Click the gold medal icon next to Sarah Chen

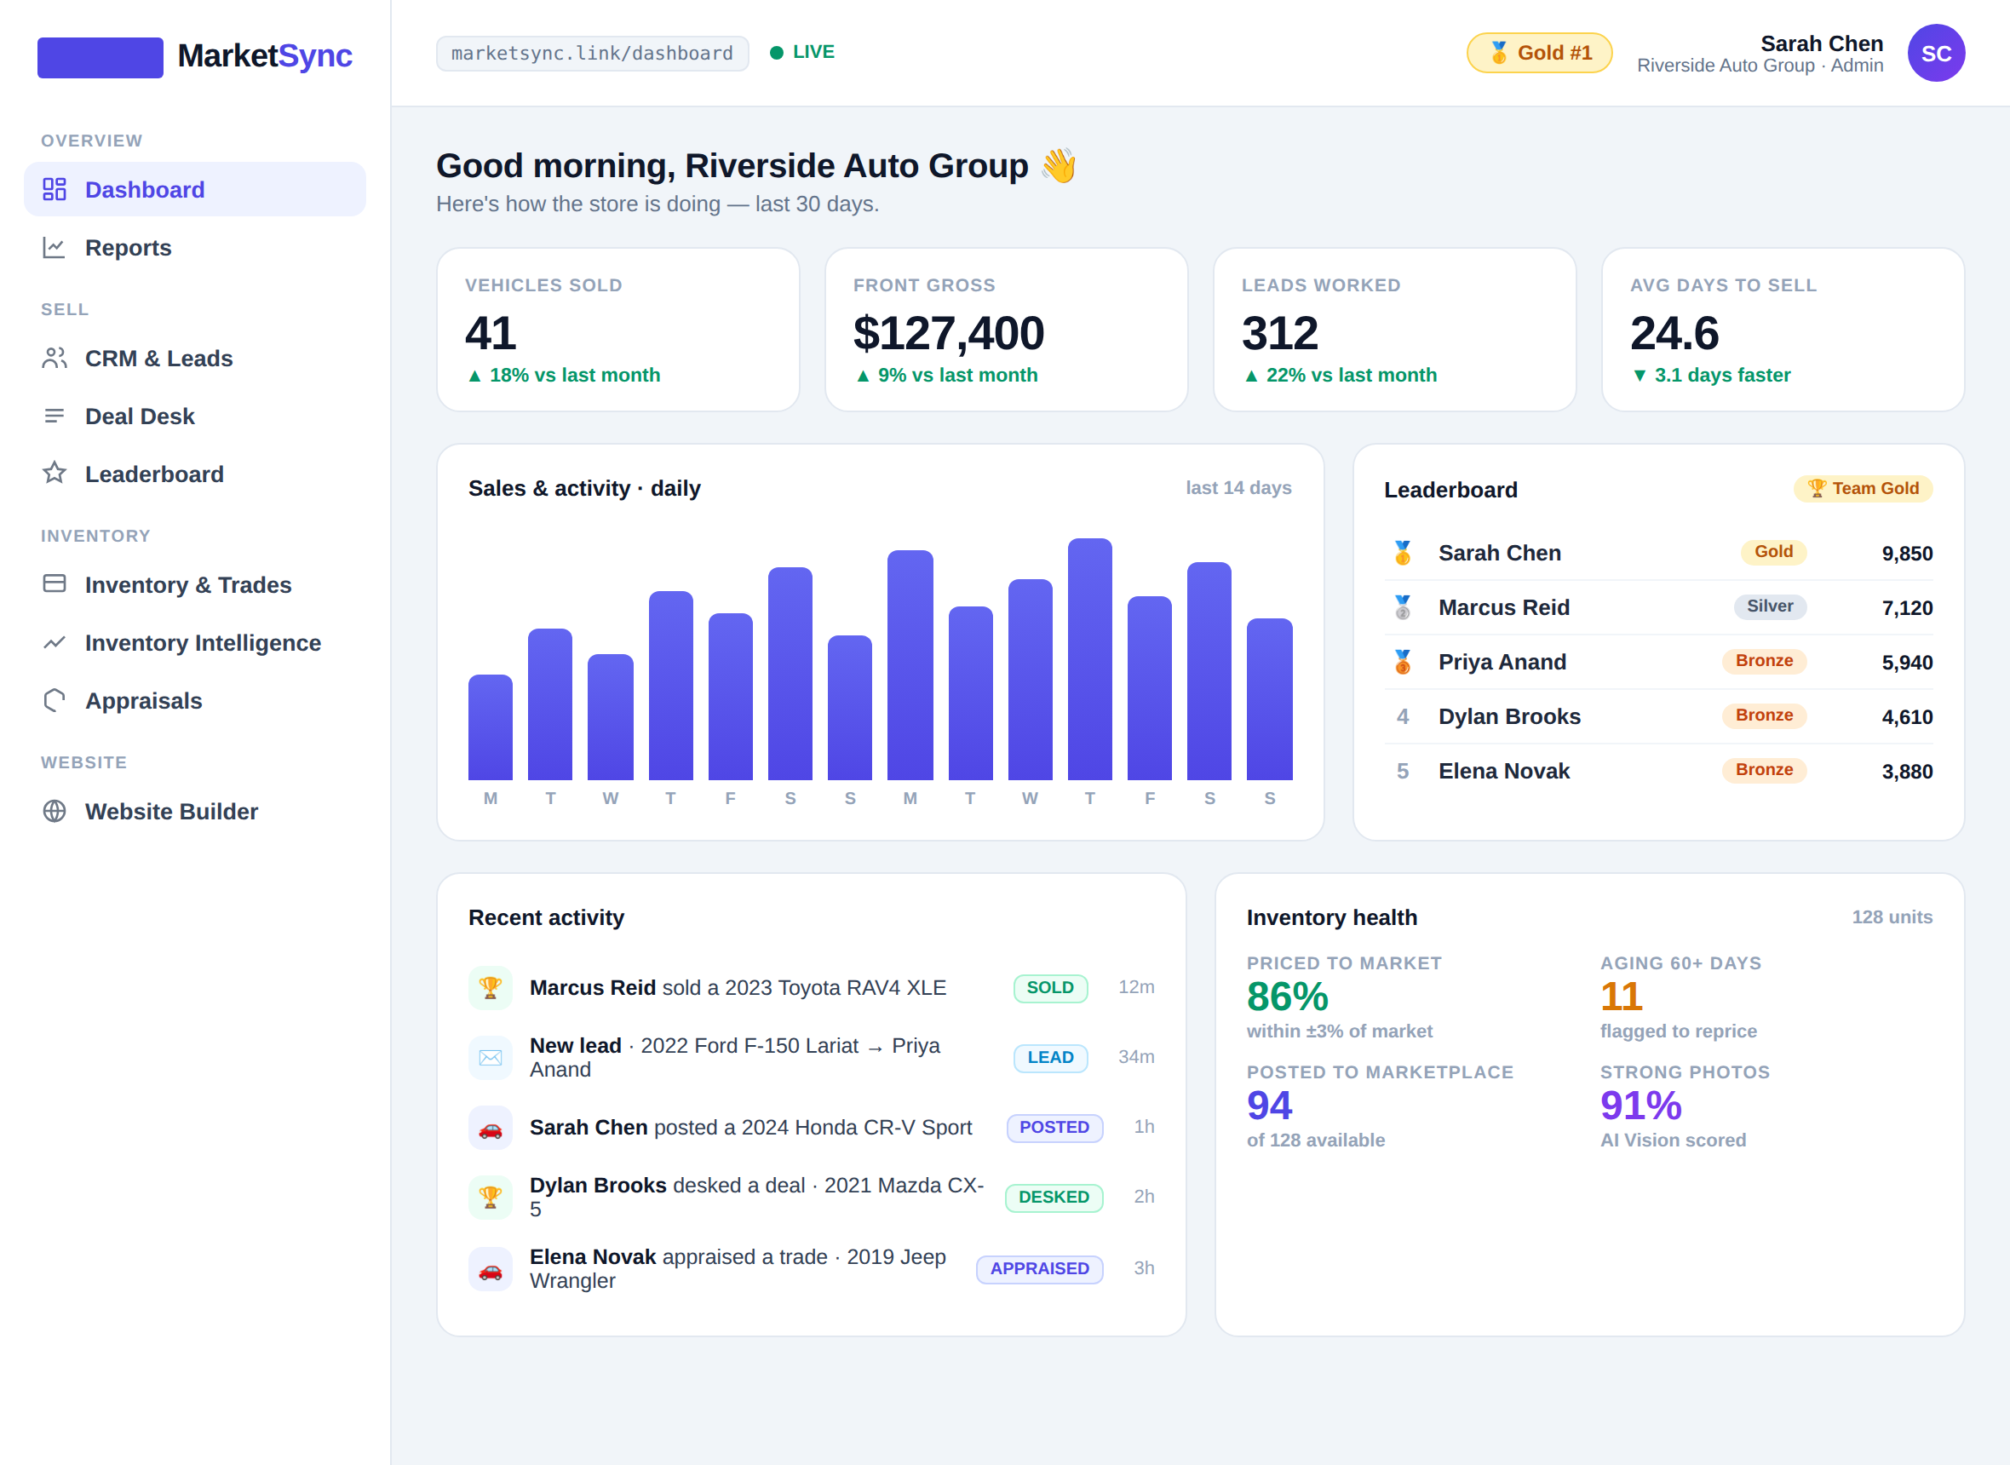[1403, 553]
